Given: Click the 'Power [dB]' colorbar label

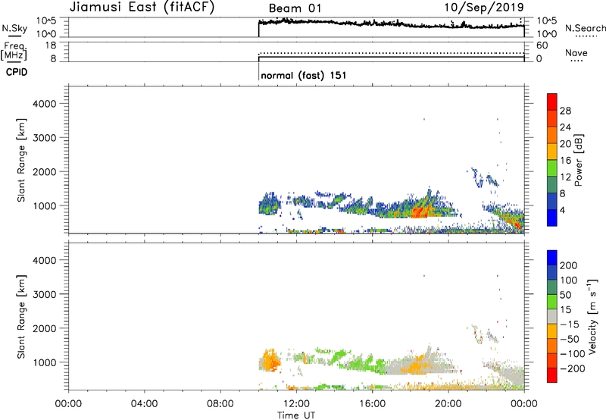Looking at the screenshot, I should click(x=579, y=160).
